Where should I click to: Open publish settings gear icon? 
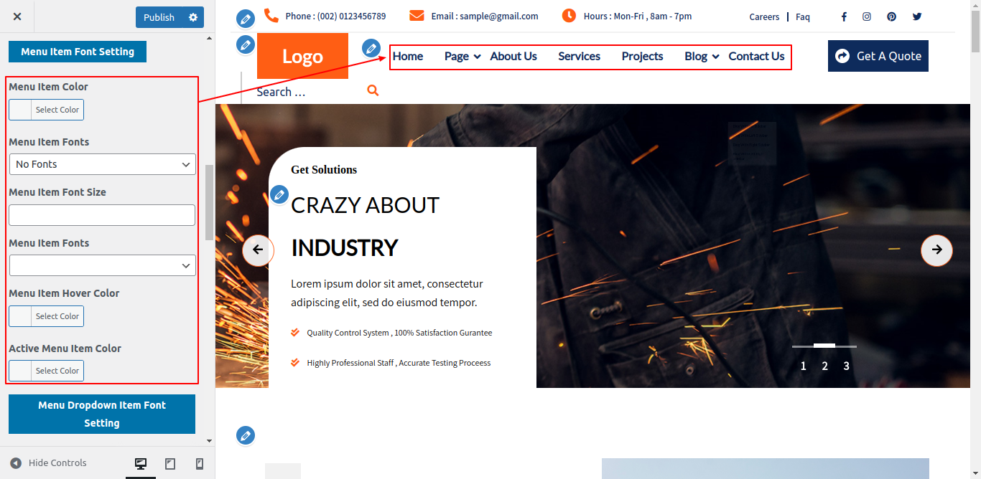(193, 17)
